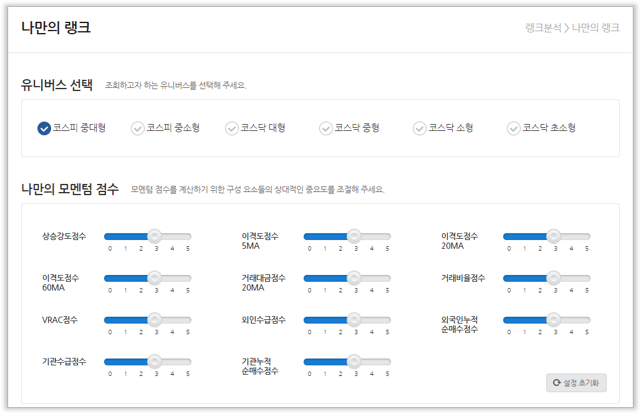The width and height of the screenshot is (641, 414).
Task: Click the 외국인누적 순매수점수 slider handle
Action: pyautogui.click(x=553, y=320)
